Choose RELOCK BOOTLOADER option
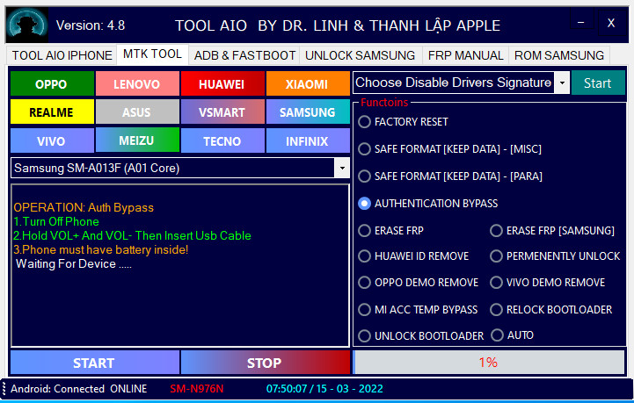This screenshot has height=403, width=634. (551, 310)
